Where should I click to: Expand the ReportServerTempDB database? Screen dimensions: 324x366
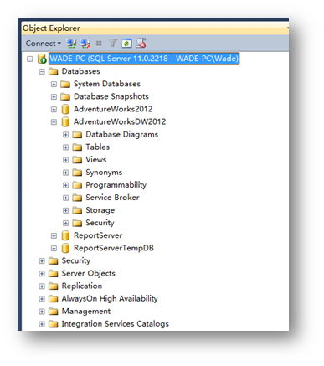(x=54, y=249)
